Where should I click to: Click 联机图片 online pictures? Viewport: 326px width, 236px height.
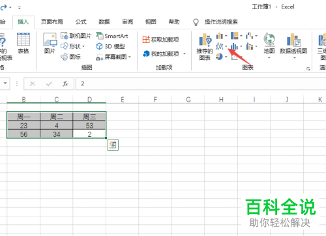tap(76, 36)
